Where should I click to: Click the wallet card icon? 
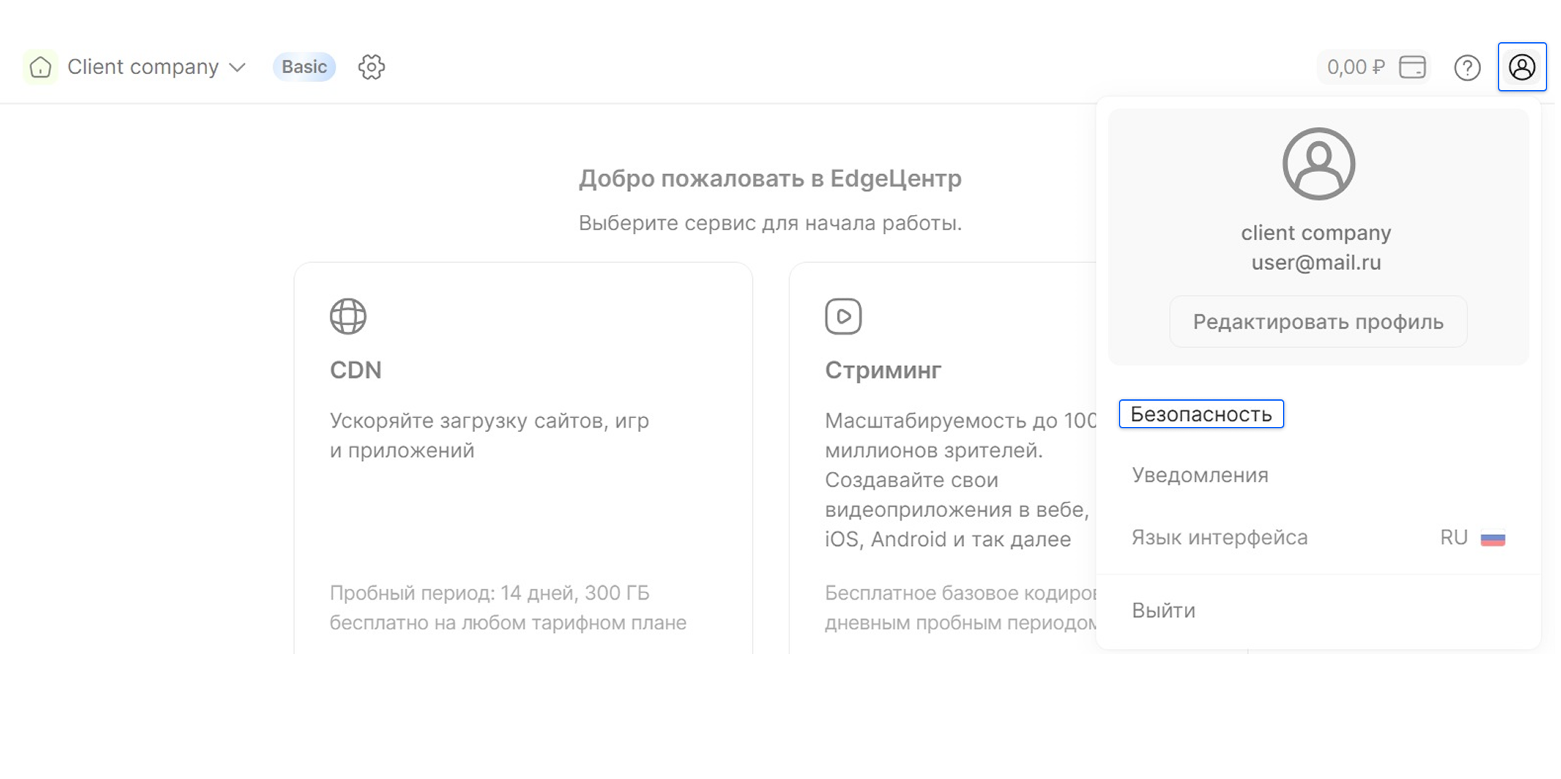tap(1412, 68)
